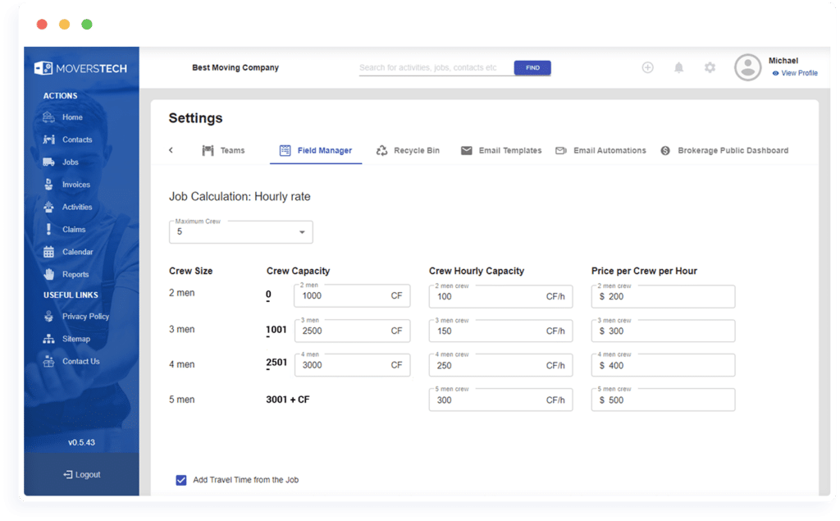
Task: Switch to the Teams tab
Action: [x=223, y=150]
